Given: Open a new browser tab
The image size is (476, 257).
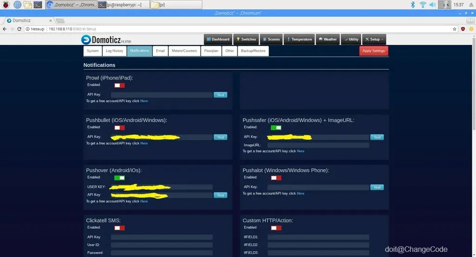Looking at the screenshot, I should 60,20.
